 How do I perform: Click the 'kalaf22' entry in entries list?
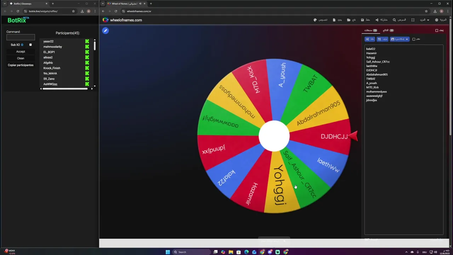[371, 49]
